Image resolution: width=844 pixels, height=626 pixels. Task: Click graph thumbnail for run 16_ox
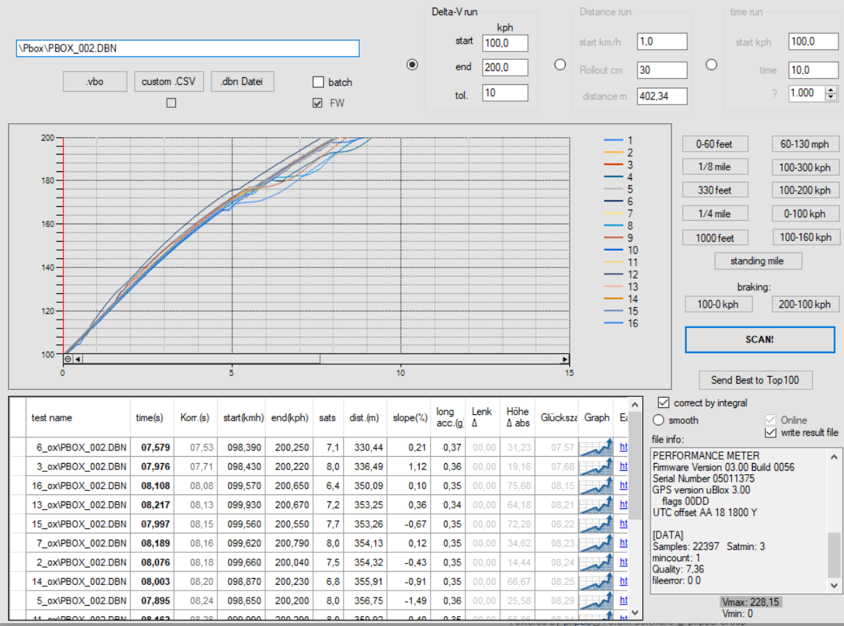tap(595, 485)
